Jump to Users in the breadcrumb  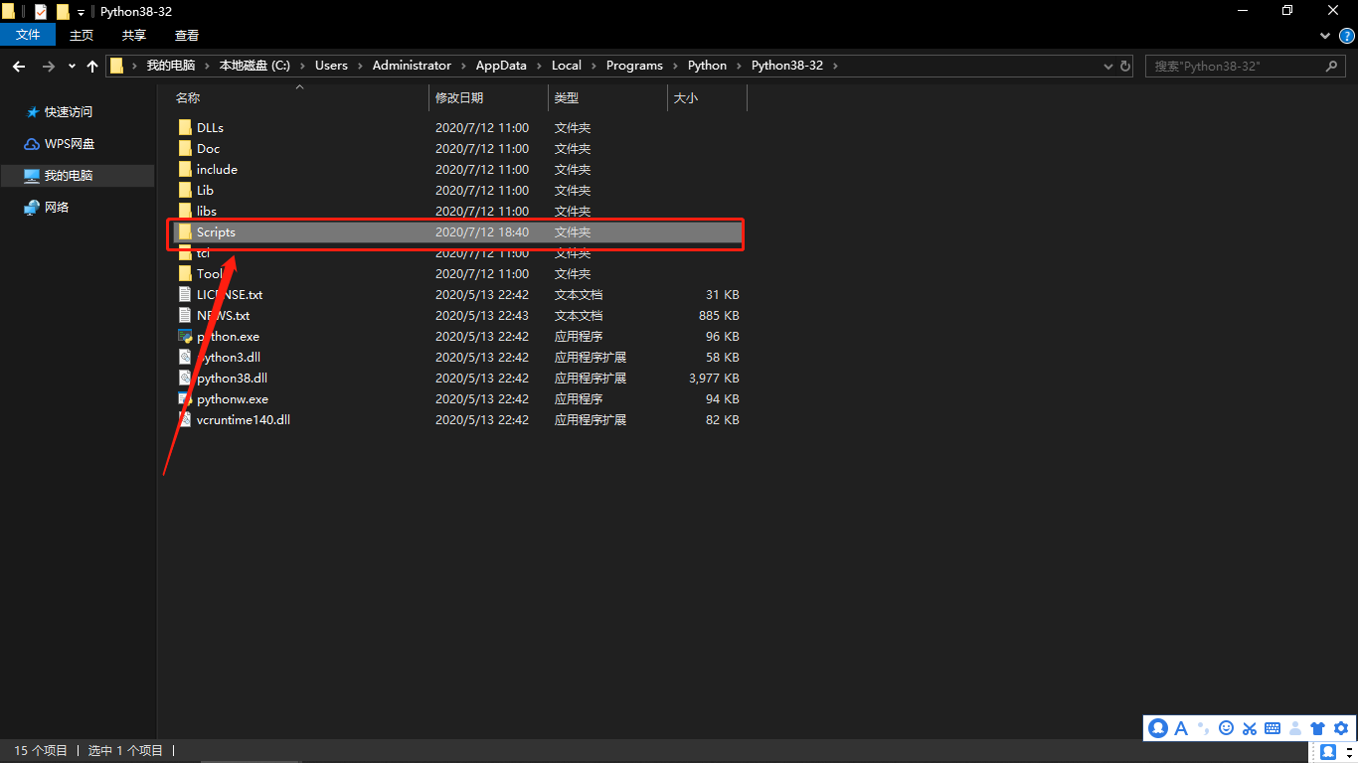click(331, 66)
